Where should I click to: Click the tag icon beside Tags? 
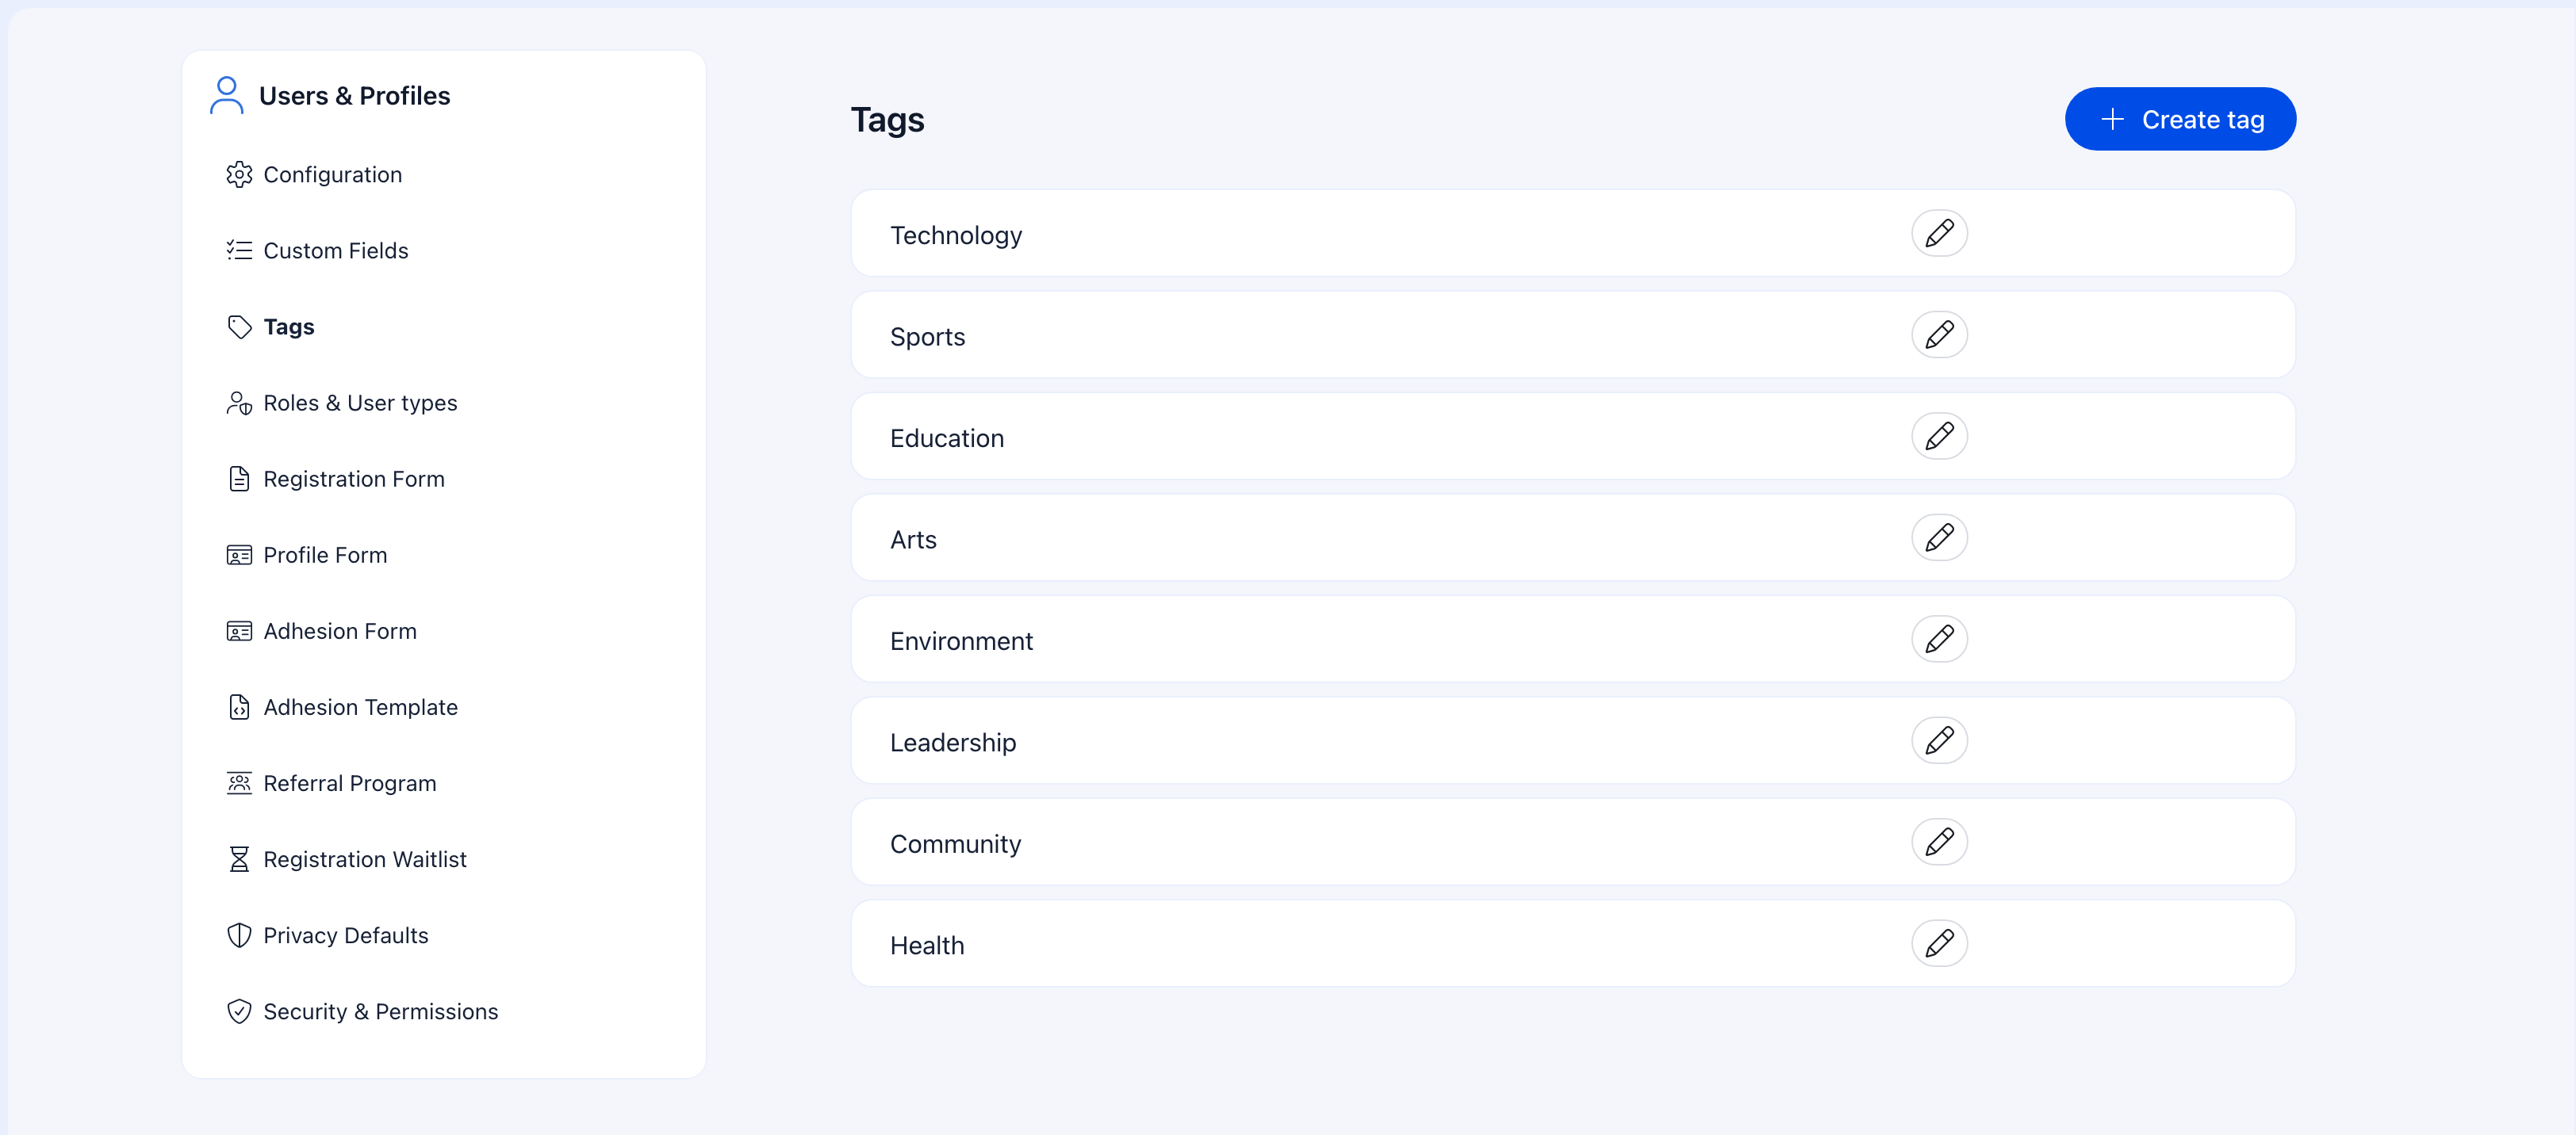(239, 327)
